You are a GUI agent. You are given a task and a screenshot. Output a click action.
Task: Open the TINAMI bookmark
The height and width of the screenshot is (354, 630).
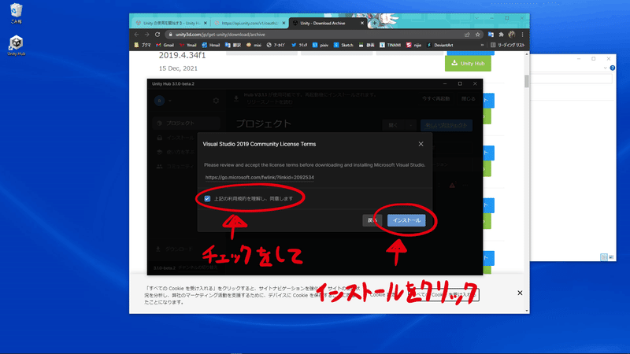(x=391, y=45)
